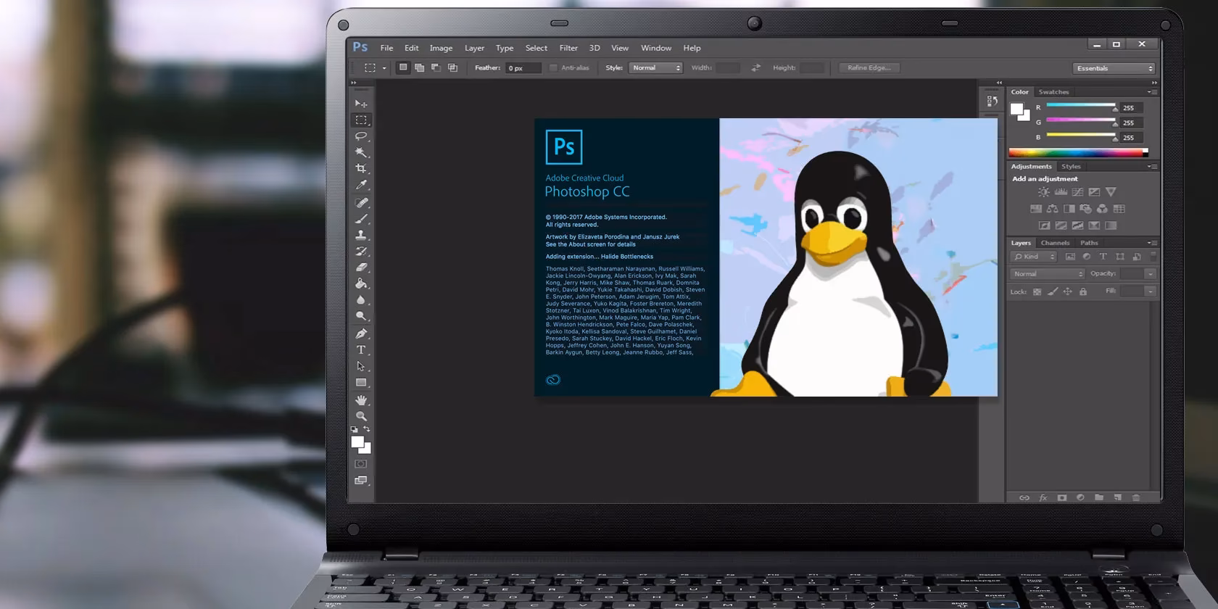Viewport: 1218px width, 609px height.
Task: Select the Hand tool
Action: 361,400
